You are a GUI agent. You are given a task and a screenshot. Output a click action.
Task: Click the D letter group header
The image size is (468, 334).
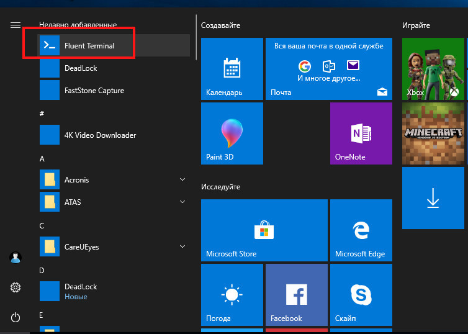click(42, 271)
